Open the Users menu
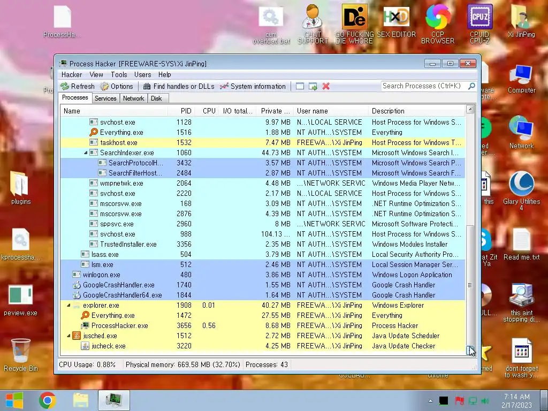Screen dimensions: 548x411 (x=142, y=74)
